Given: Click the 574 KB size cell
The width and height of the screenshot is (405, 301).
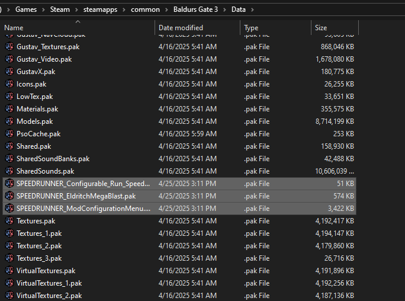Looking at the screenshot, I should pos(343,196).
